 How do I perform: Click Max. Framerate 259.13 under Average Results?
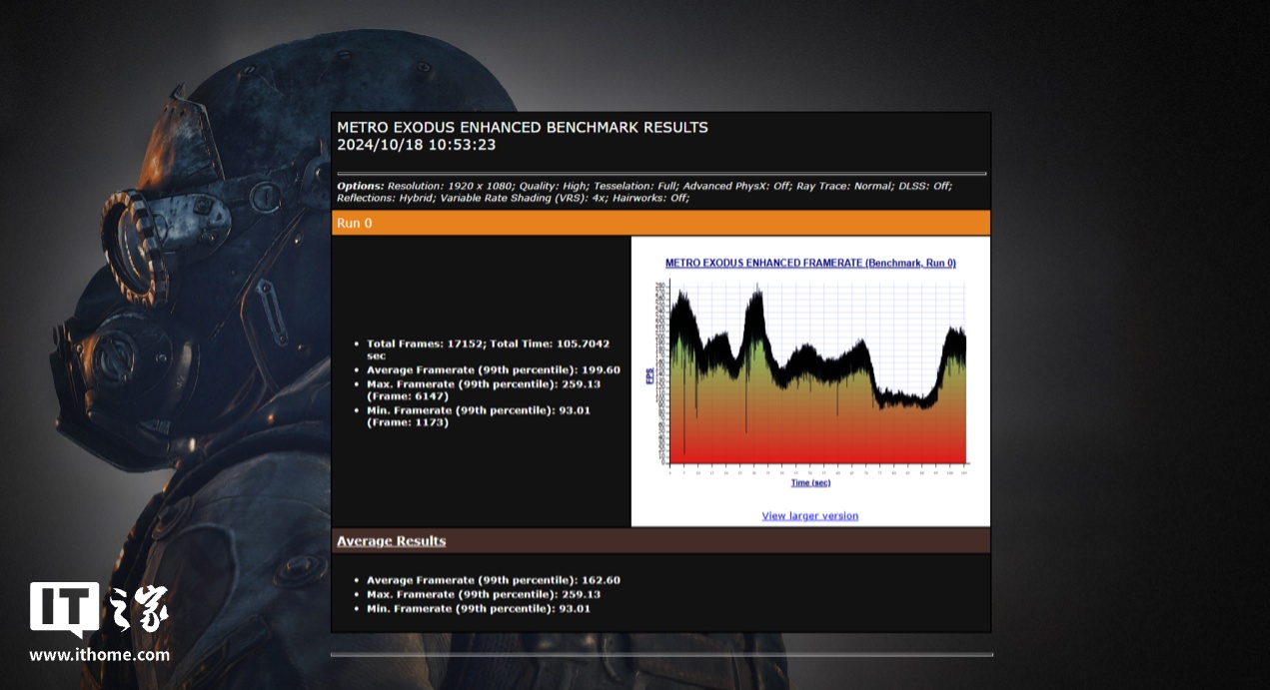(479, 594)
